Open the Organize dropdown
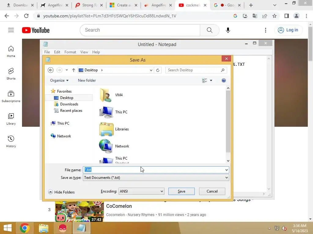The width and height of the screenshot is (313, 234). coord(59,80)
